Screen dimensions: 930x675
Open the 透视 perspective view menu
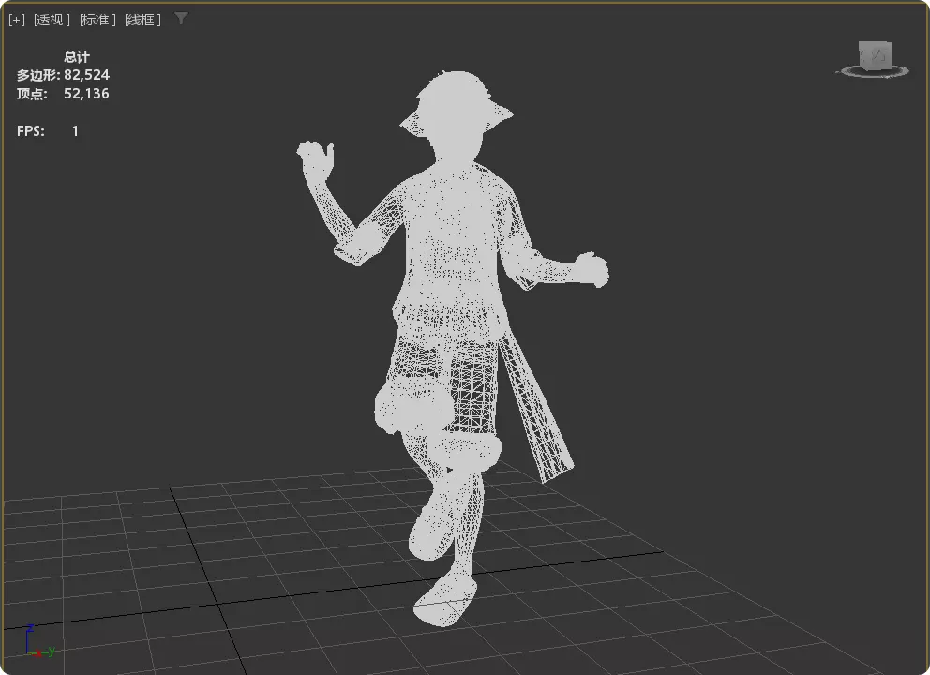pyautogui.click(x=52, y=20)
